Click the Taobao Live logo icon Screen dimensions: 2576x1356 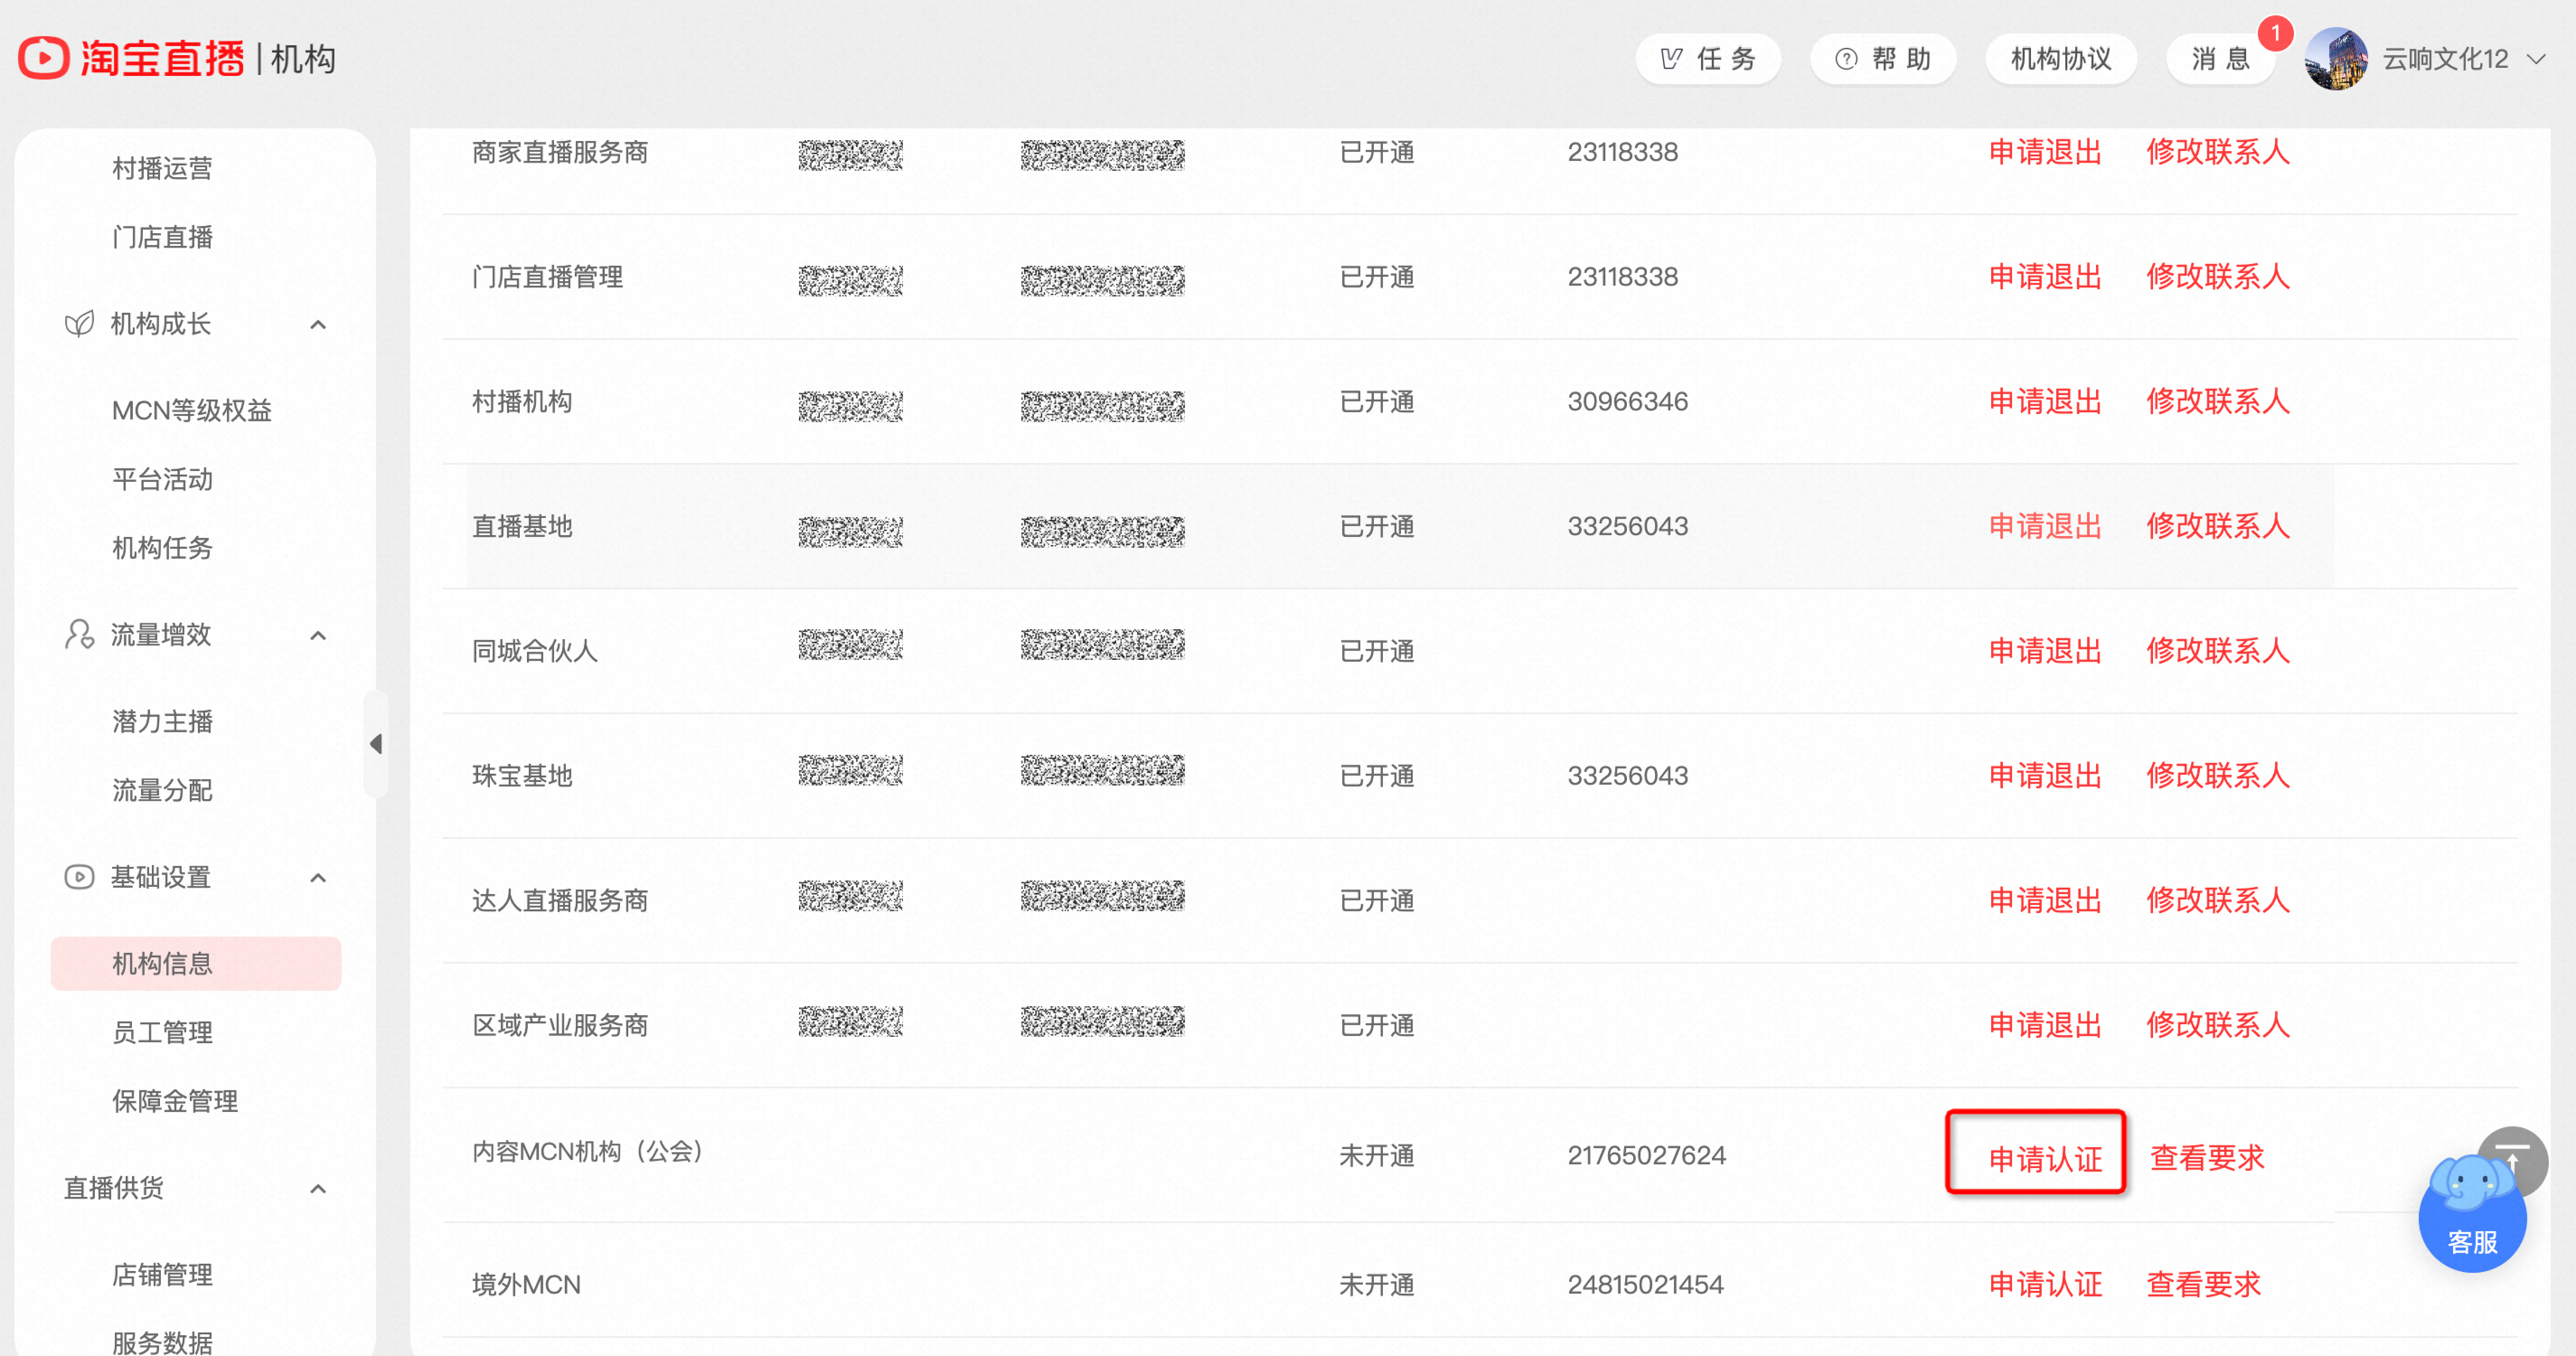(x=44, y=58)
